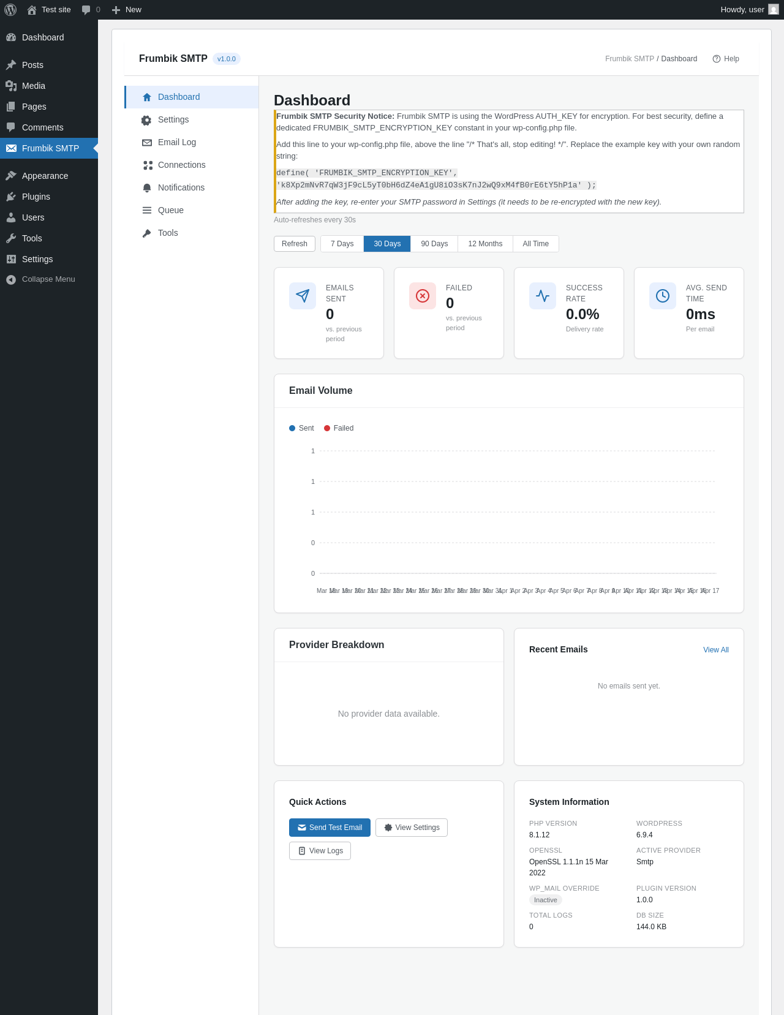Click the Posts pushpin icon

click(11, 65)
